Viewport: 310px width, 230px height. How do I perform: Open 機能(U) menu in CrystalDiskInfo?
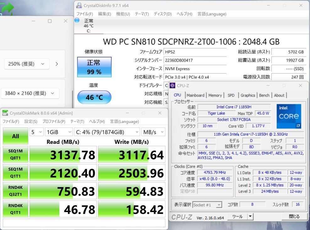coord(123,14)
